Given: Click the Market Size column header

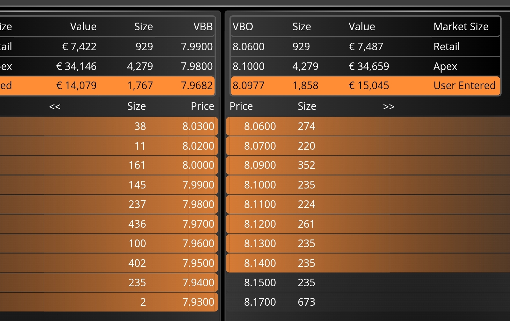Looking at the screenshot, I should pos(461,27).
